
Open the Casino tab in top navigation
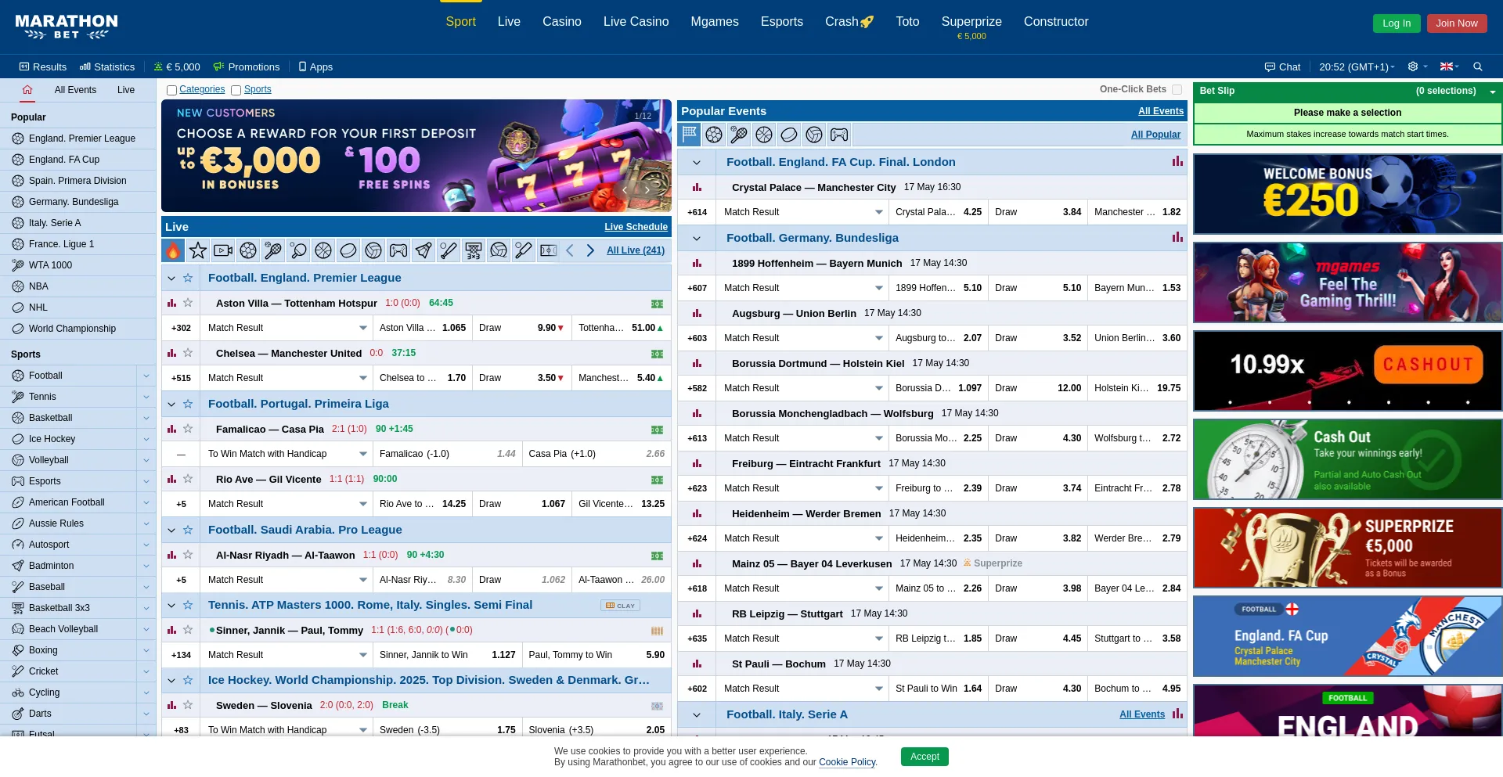pyautogui.click(x=561, y=22)
